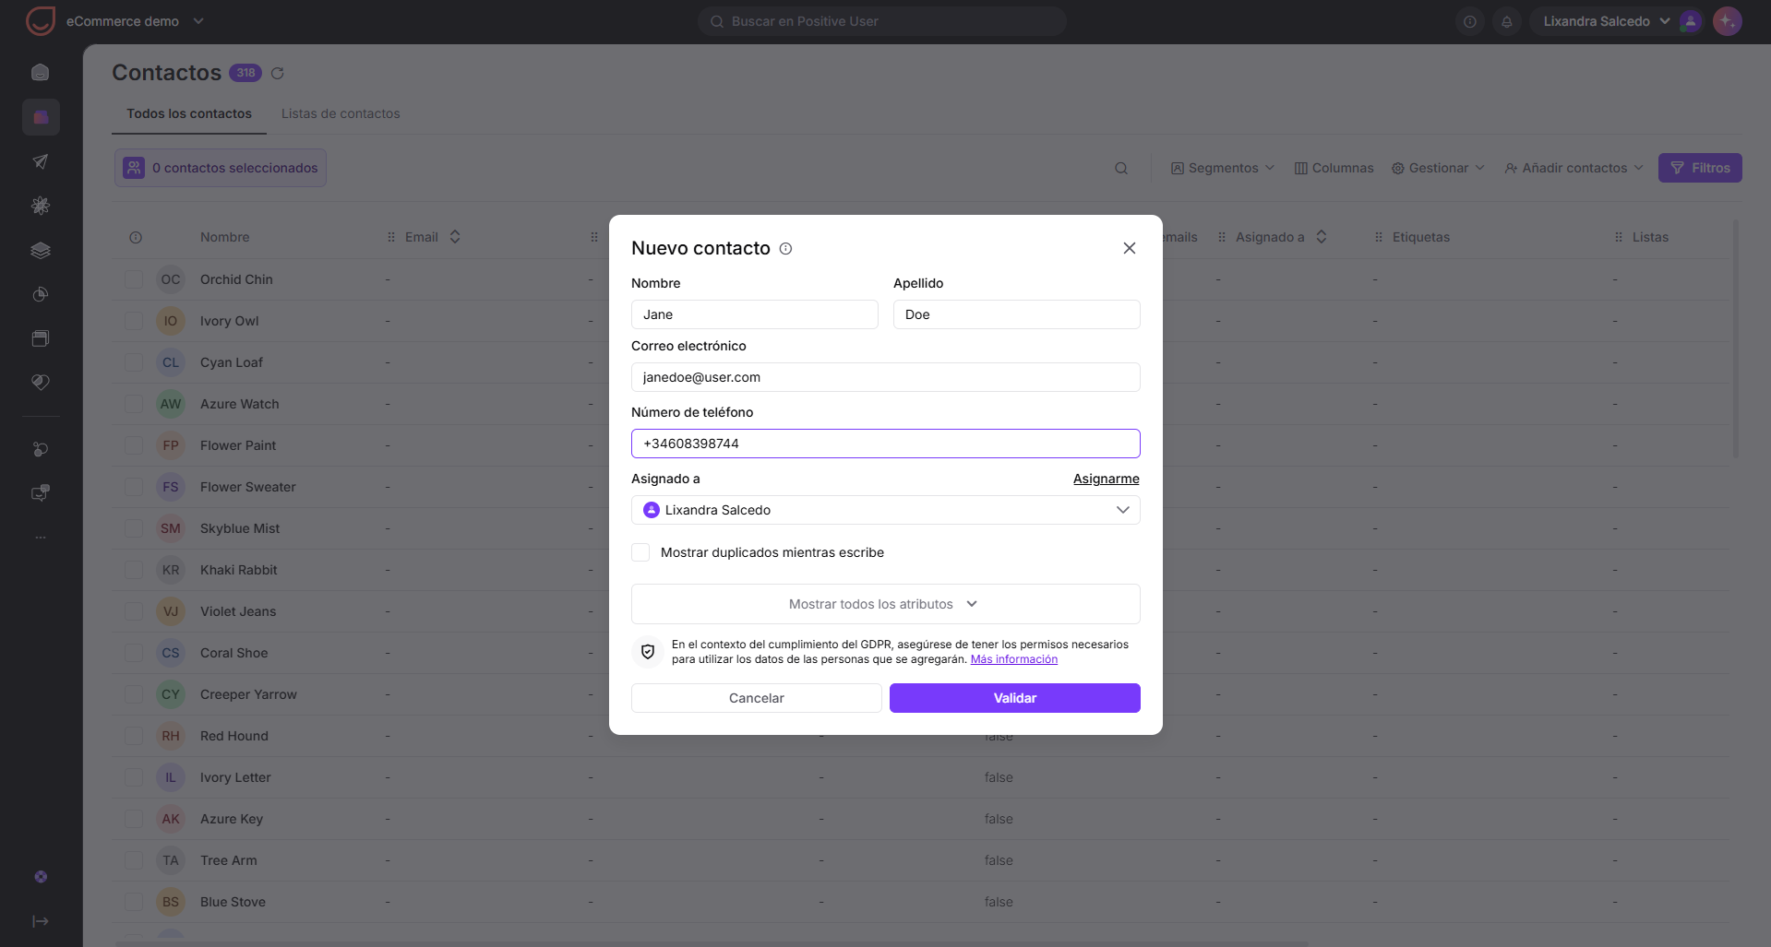Enable Mostrar duplicados mientras escribe checkbox
This screenshot has height=947, width=1771.
(640, 552)
